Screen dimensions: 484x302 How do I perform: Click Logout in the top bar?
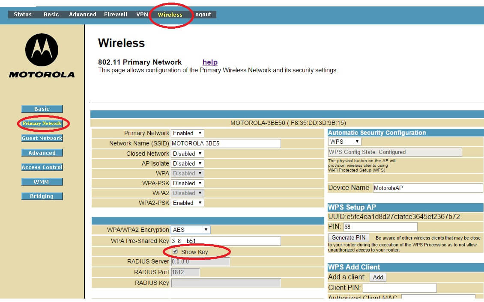pos(203,15)
